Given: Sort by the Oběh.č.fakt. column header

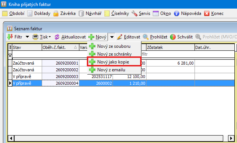Looking at the screenshot, I should 60,47.
